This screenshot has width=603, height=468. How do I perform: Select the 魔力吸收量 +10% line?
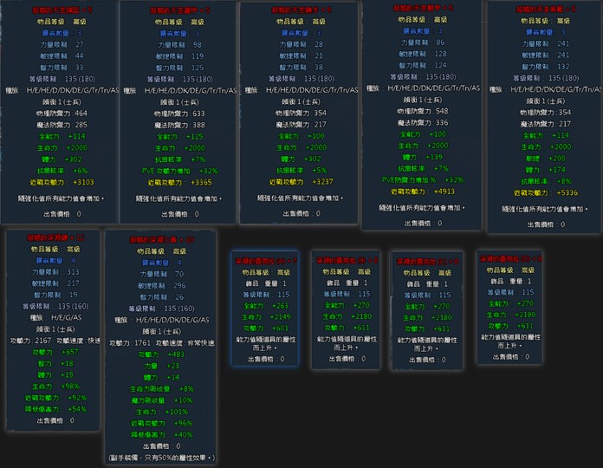tap(160, 400)
